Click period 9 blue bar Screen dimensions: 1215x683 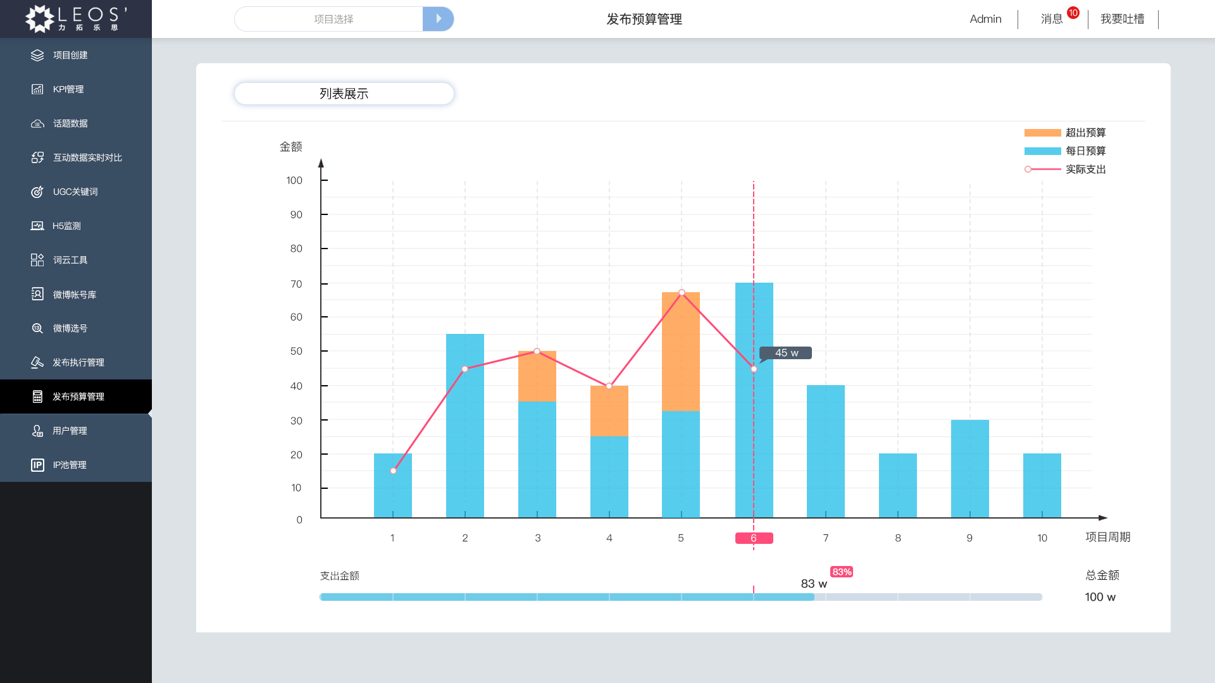(x=970, y=469)
